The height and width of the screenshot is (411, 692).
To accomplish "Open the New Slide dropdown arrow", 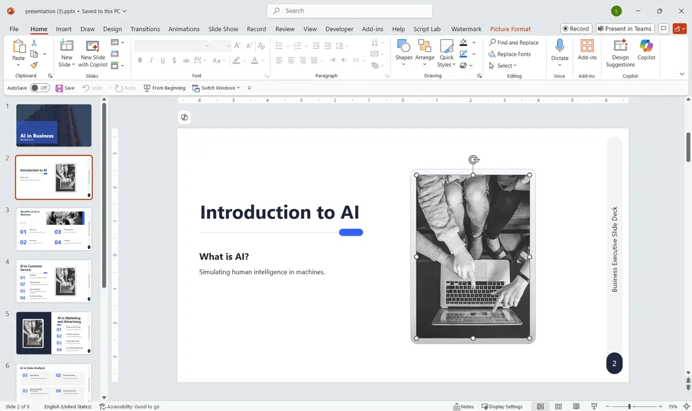I will (74, 65).
